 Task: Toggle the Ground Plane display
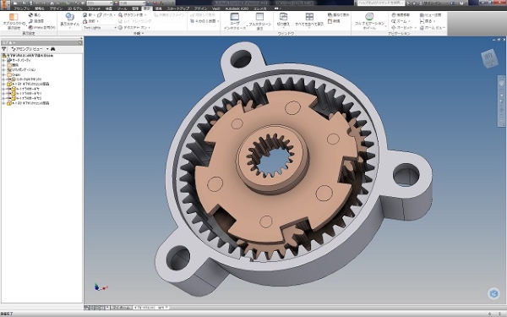[x=132, y=15]
